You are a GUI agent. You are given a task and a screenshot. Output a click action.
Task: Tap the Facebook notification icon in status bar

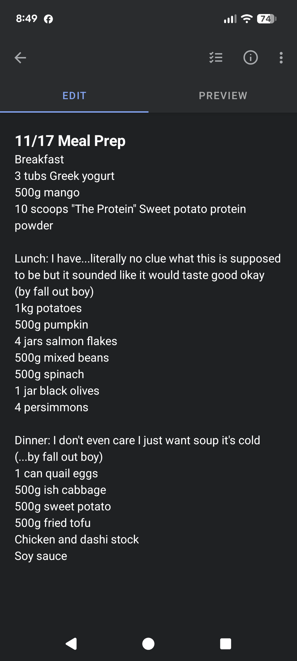[x=48, y=19]
